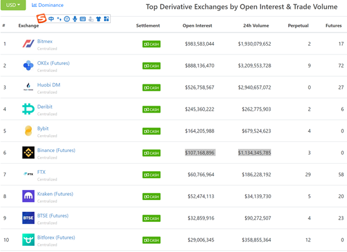Click the CASH settlement badge for Bitforex
Screen dimensions: 347x252
tap(152, 240)
